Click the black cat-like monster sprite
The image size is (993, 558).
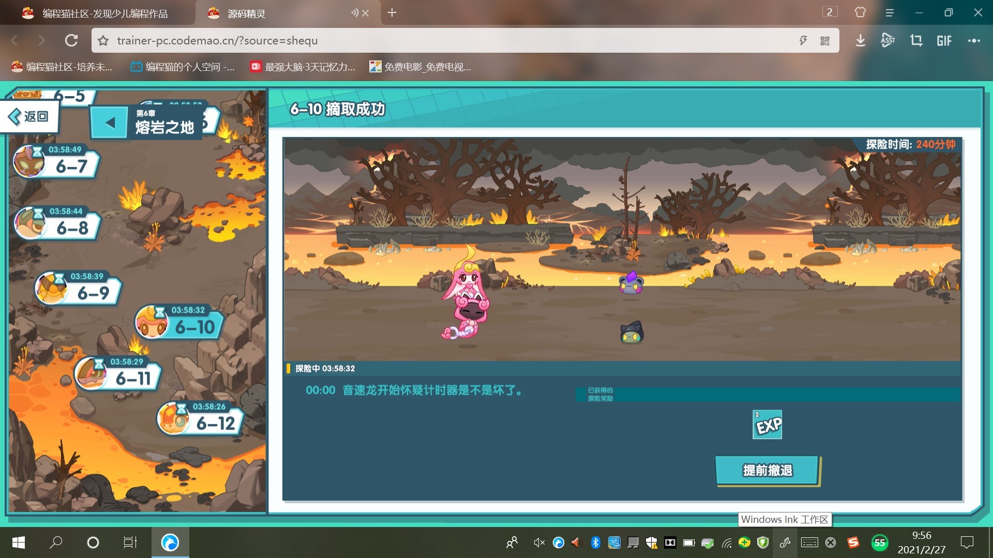coord(631,332)
